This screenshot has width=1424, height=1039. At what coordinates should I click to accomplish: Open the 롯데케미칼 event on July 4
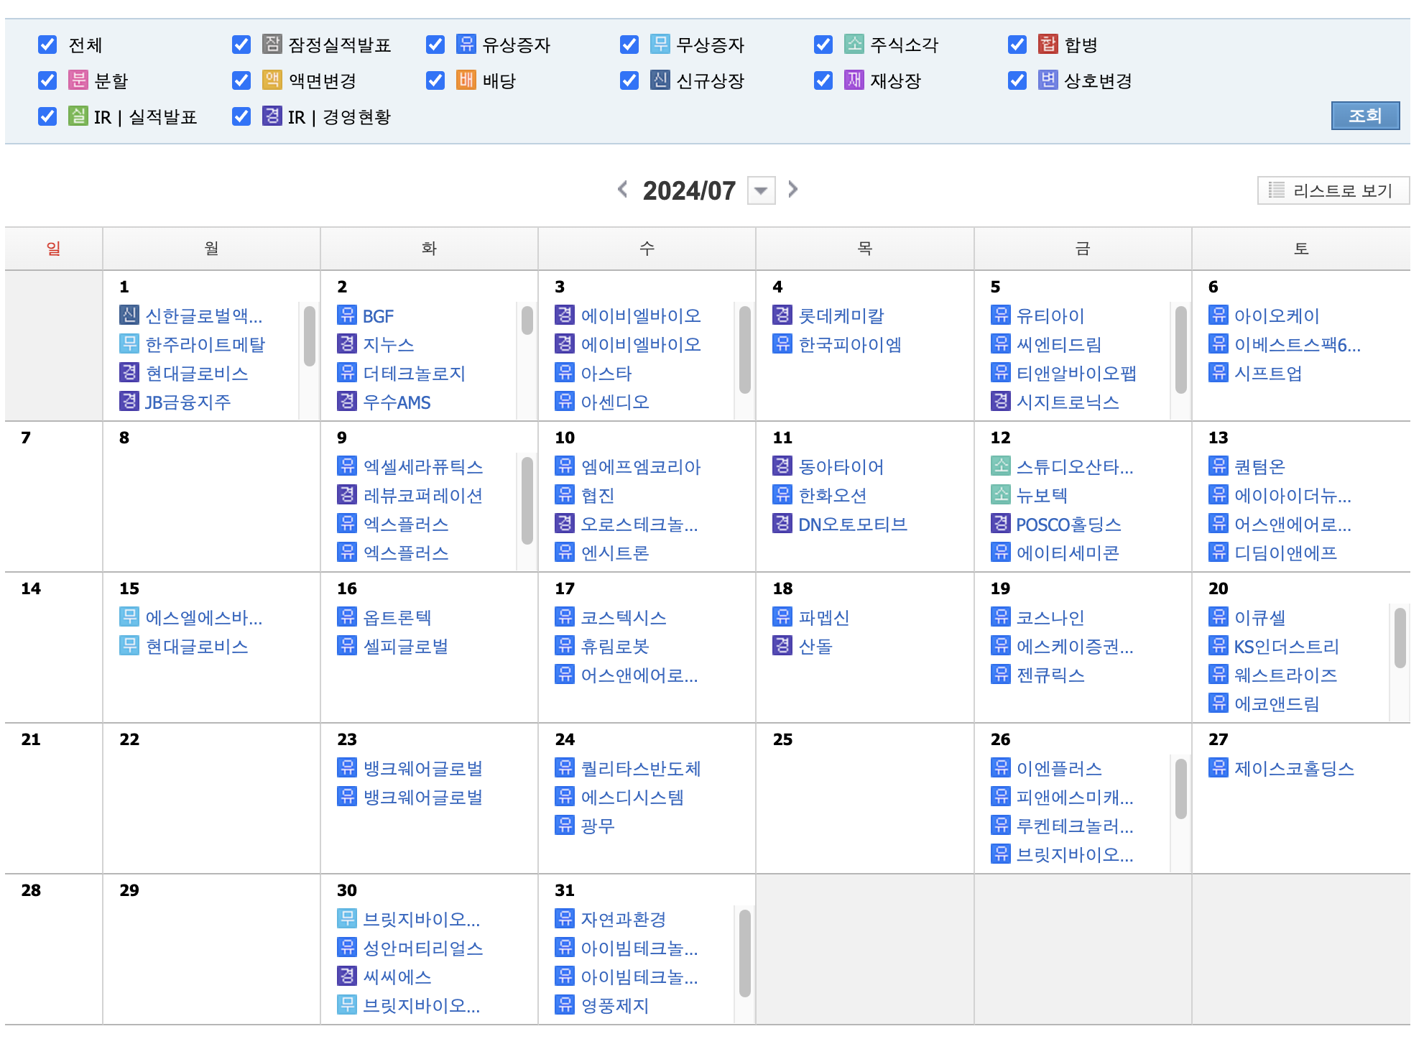pyautogui.click(x=841, y=315)
